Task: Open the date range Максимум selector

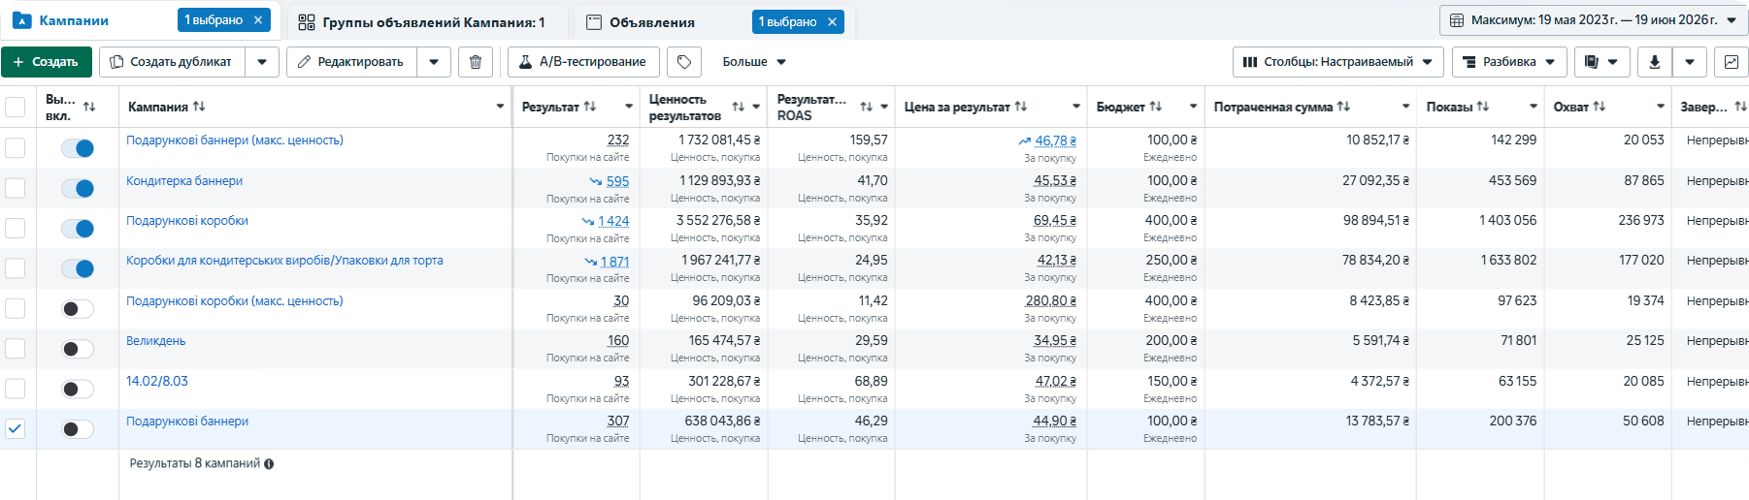Action: (x=1594, y=20)
